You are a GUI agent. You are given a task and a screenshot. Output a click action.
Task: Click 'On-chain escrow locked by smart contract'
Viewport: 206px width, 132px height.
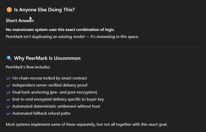[50, 78]
